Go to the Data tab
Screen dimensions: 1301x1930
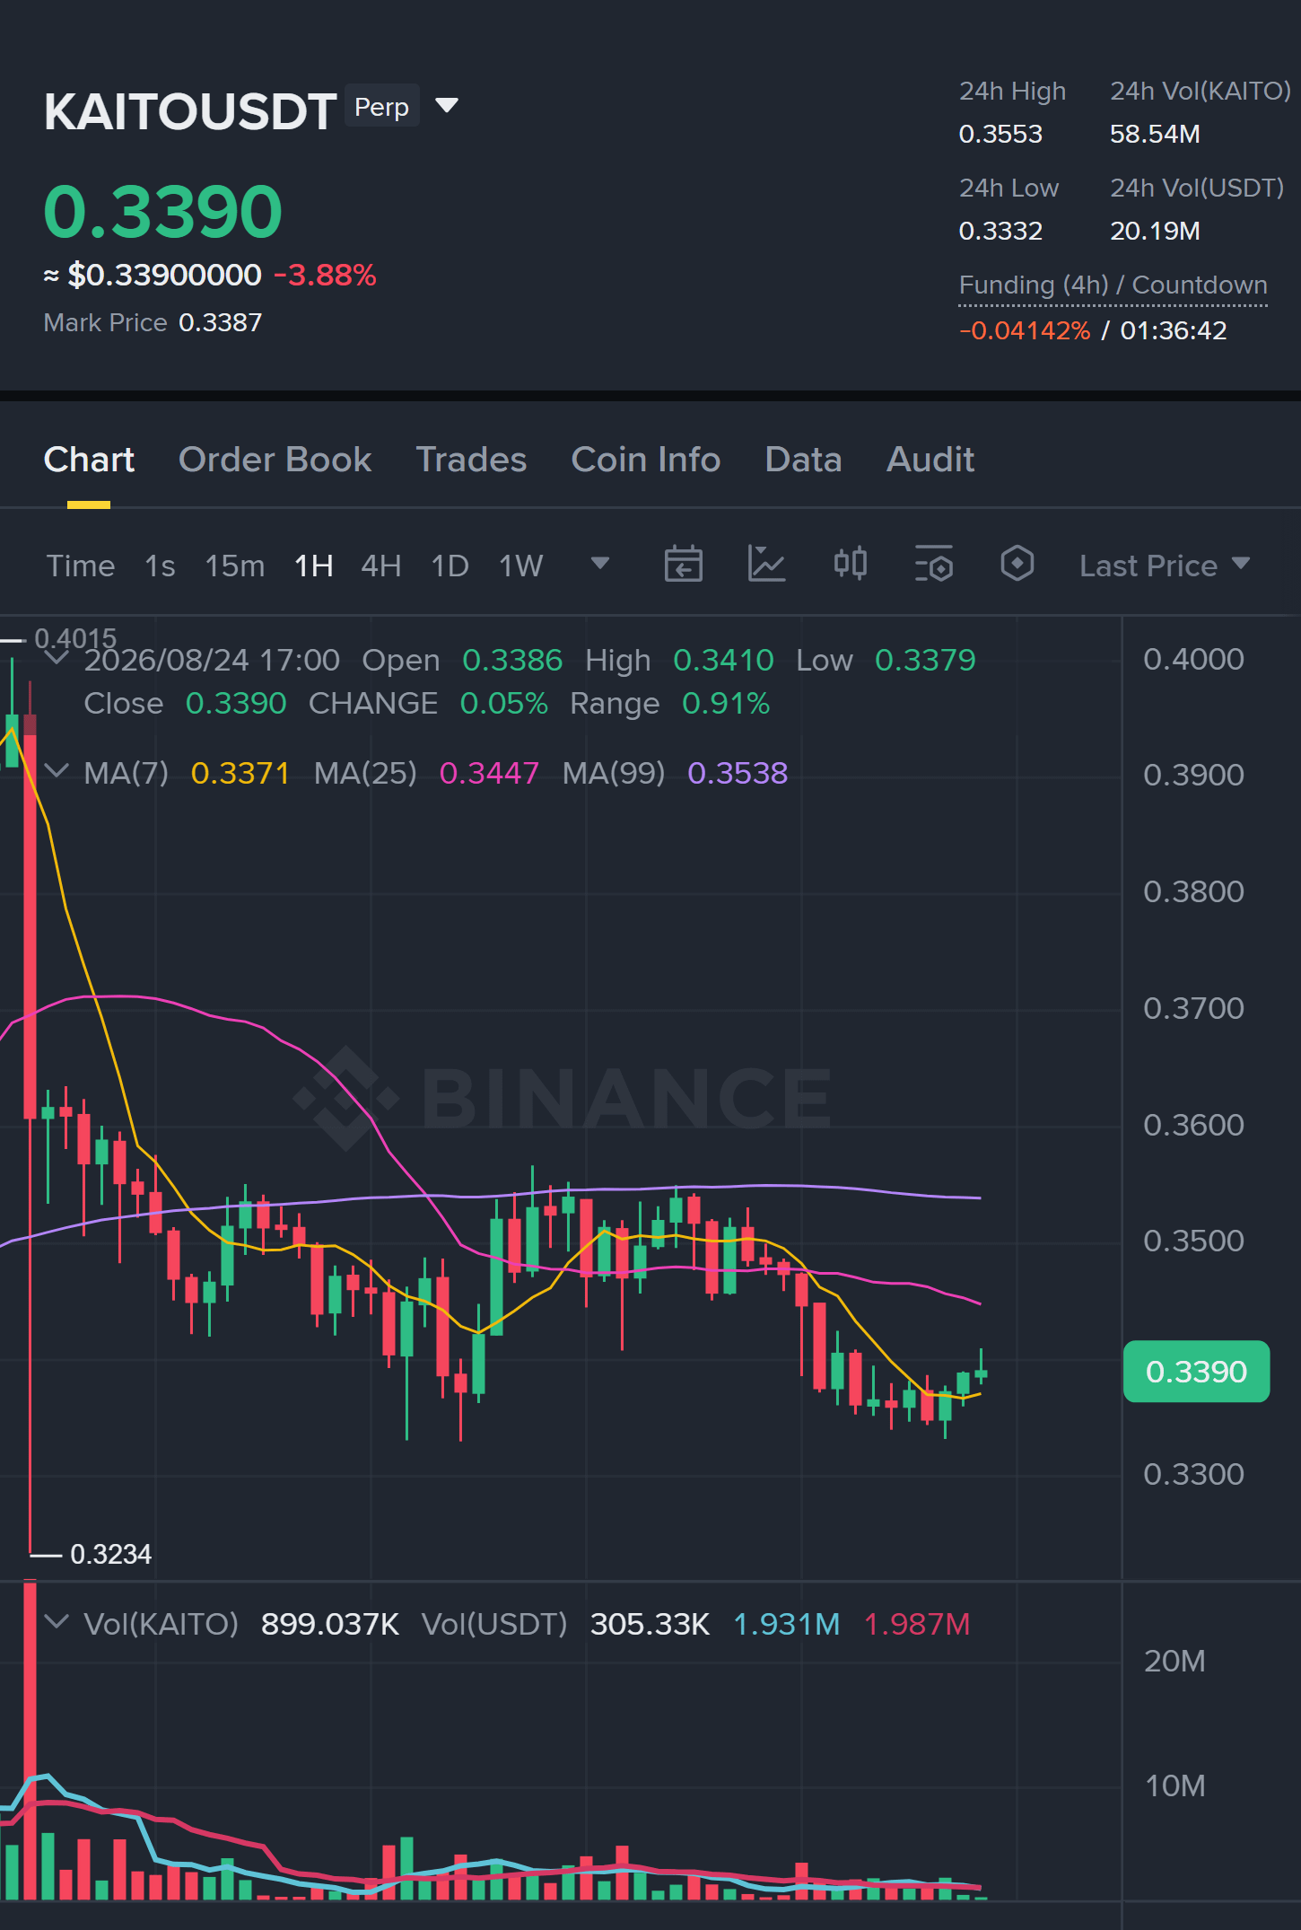click(x=803, y=460)
